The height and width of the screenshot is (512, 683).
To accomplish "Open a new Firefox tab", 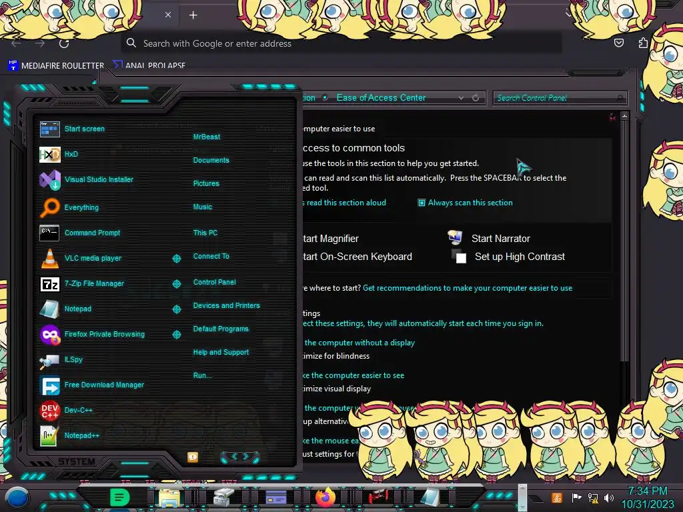I will coord(193,15).
